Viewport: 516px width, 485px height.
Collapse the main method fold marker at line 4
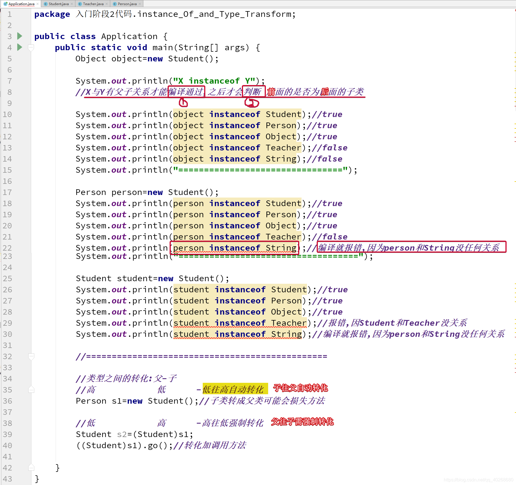(x=31, y=47)
